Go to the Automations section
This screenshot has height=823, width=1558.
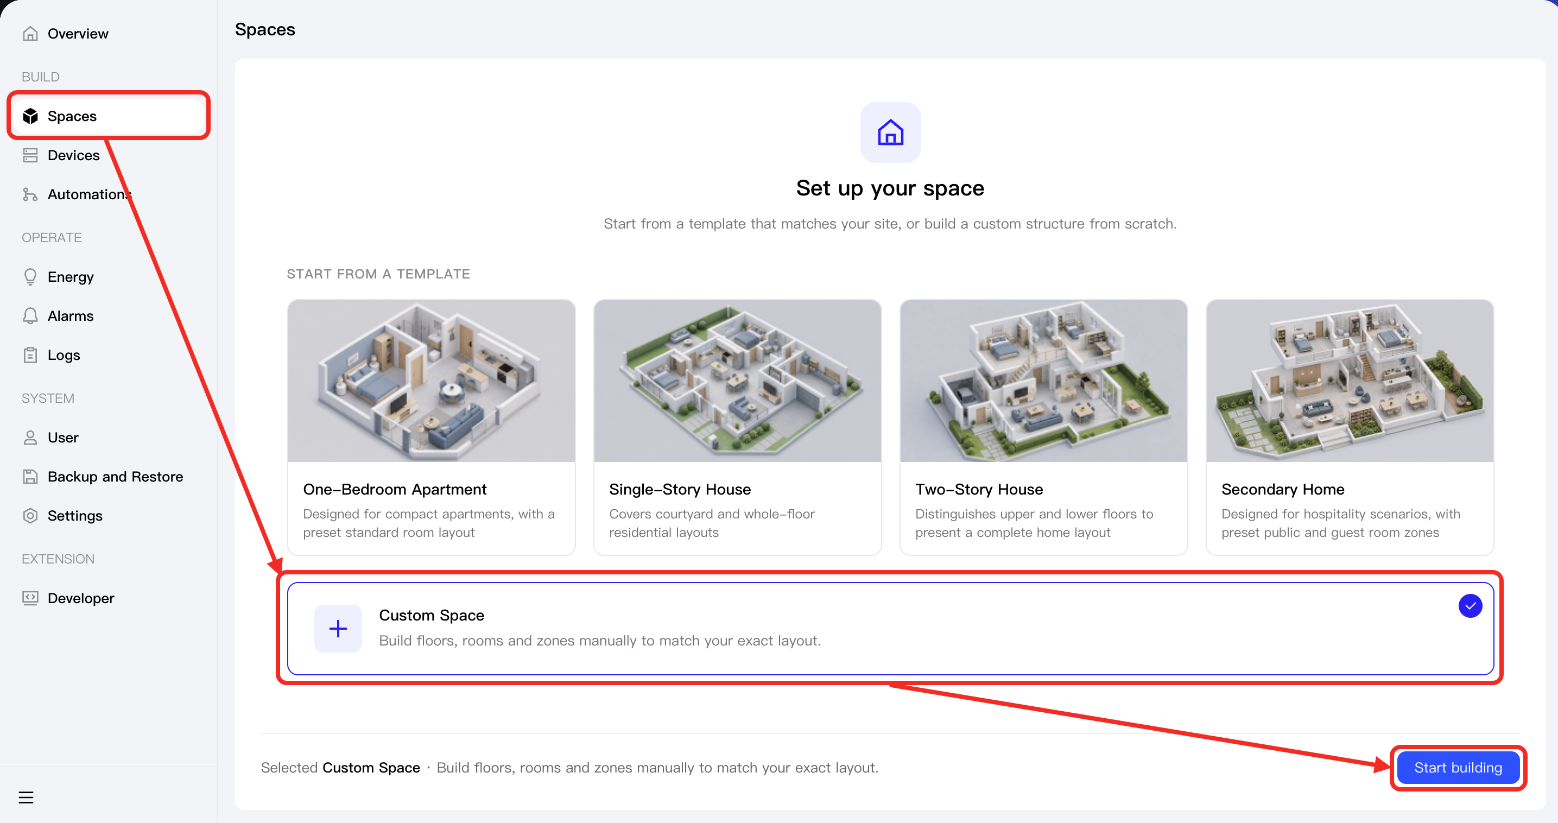[109, 195]
